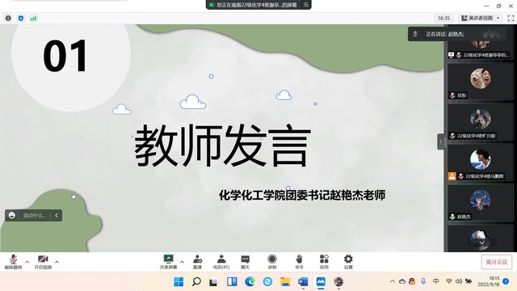Viewport: 517px width, 291px height.
Task: Open the share screen options arrow
Action: point(182,262)
